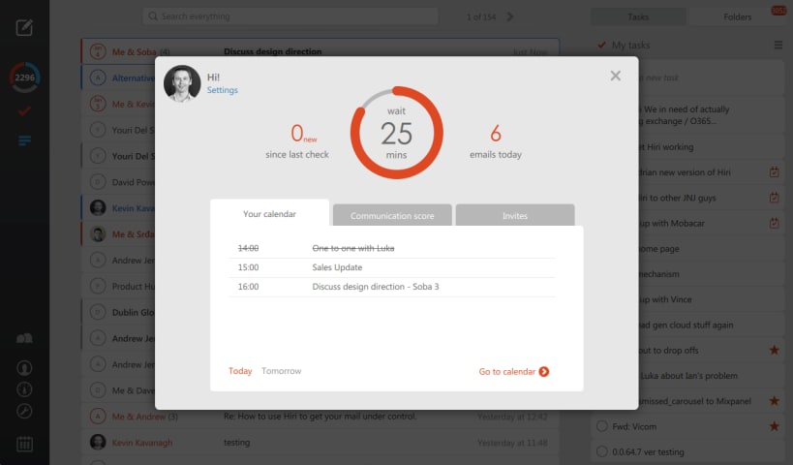Click the Me & Andrew row avatar icon
Image resolution: width=793 pixels, height=465 pixels.
98,416
